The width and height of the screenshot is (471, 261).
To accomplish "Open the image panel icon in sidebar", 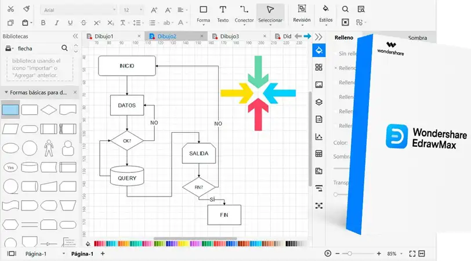I will click(318, 85).
